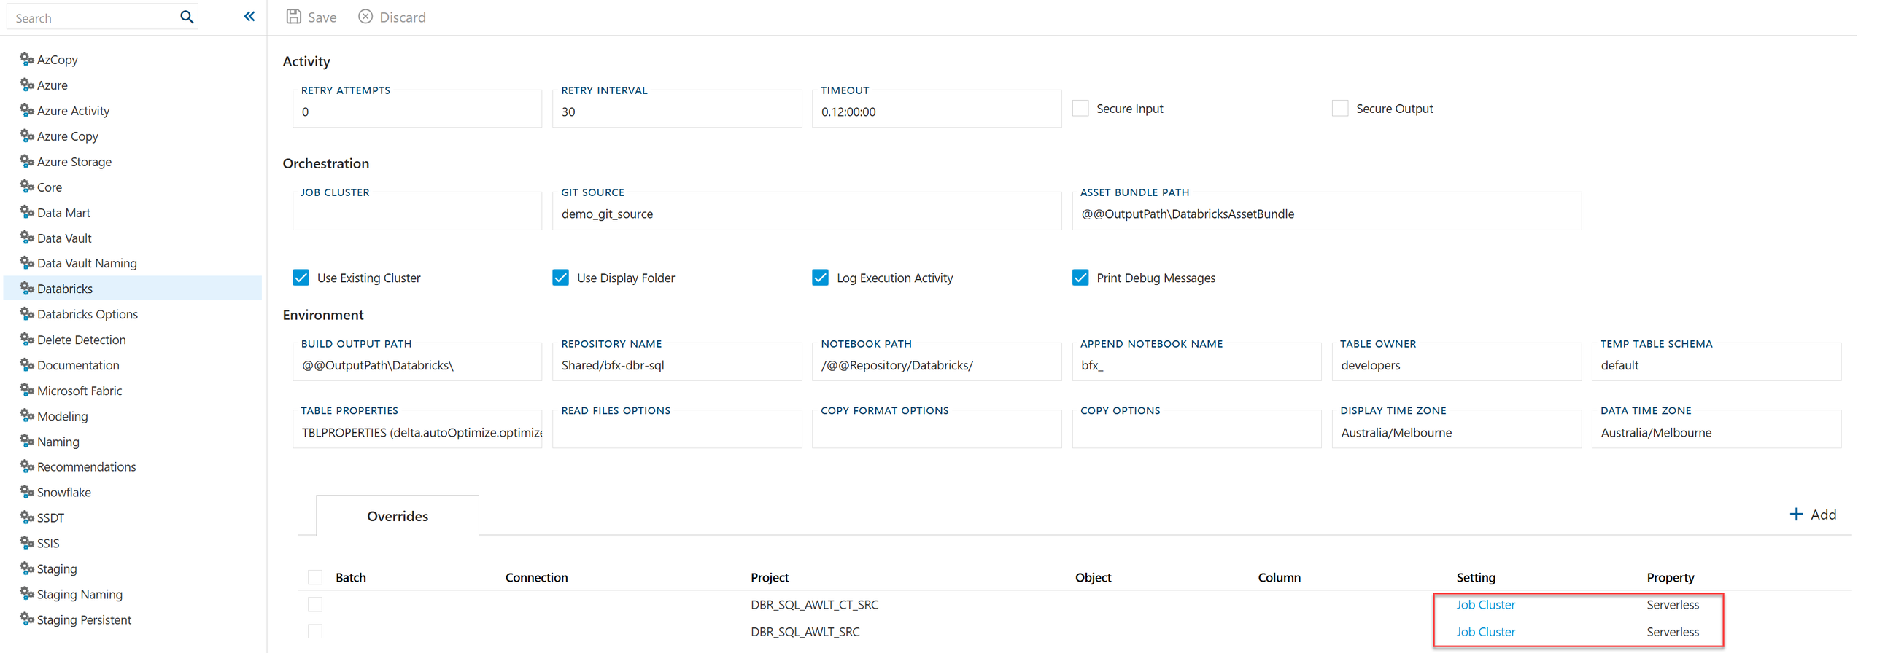Click the gears icon beside Delete Detection

tap(27, 339)
